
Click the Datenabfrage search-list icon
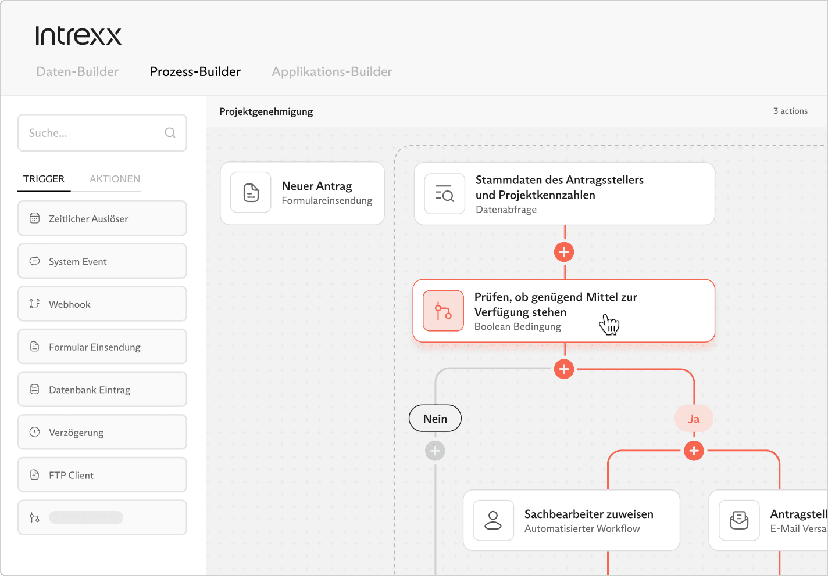[x=444, y=194]
